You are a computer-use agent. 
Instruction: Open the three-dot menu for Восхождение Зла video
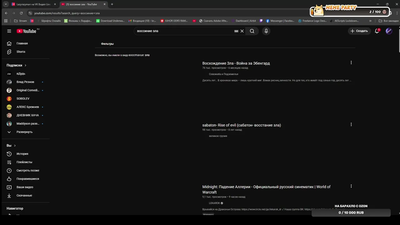click(x=351, y=62)
